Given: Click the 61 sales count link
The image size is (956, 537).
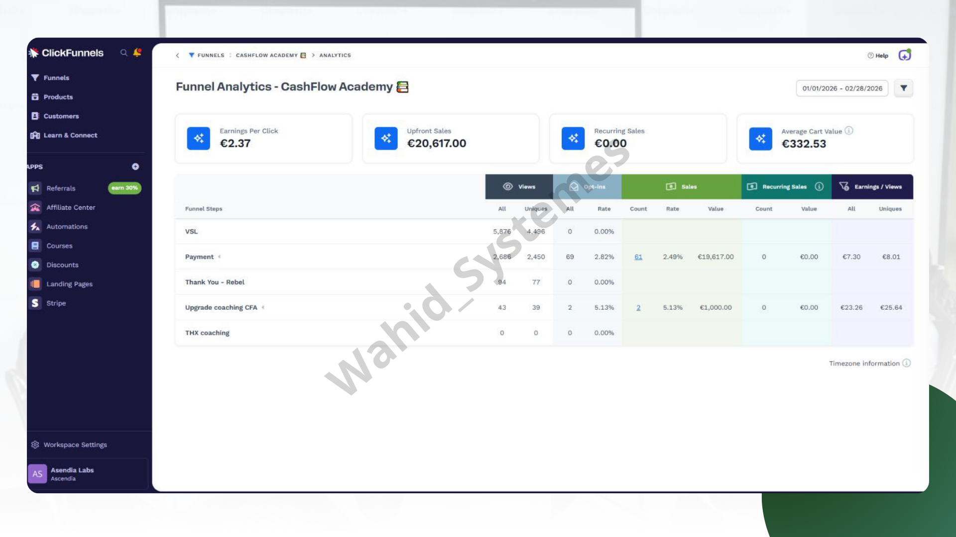Looking at the screenshot, I should click(x=638, y=257).
